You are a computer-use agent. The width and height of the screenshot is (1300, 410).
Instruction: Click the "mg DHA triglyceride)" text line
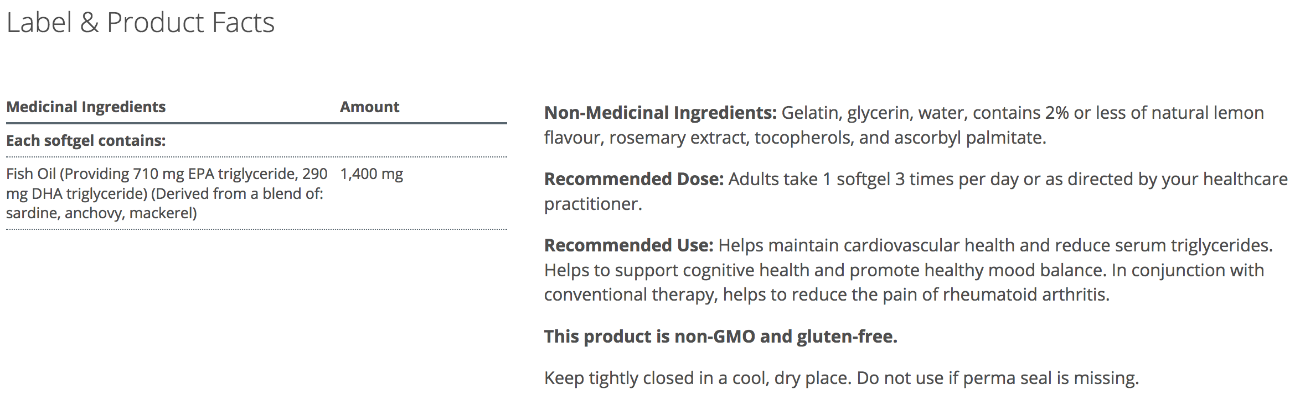coord(76,194)
